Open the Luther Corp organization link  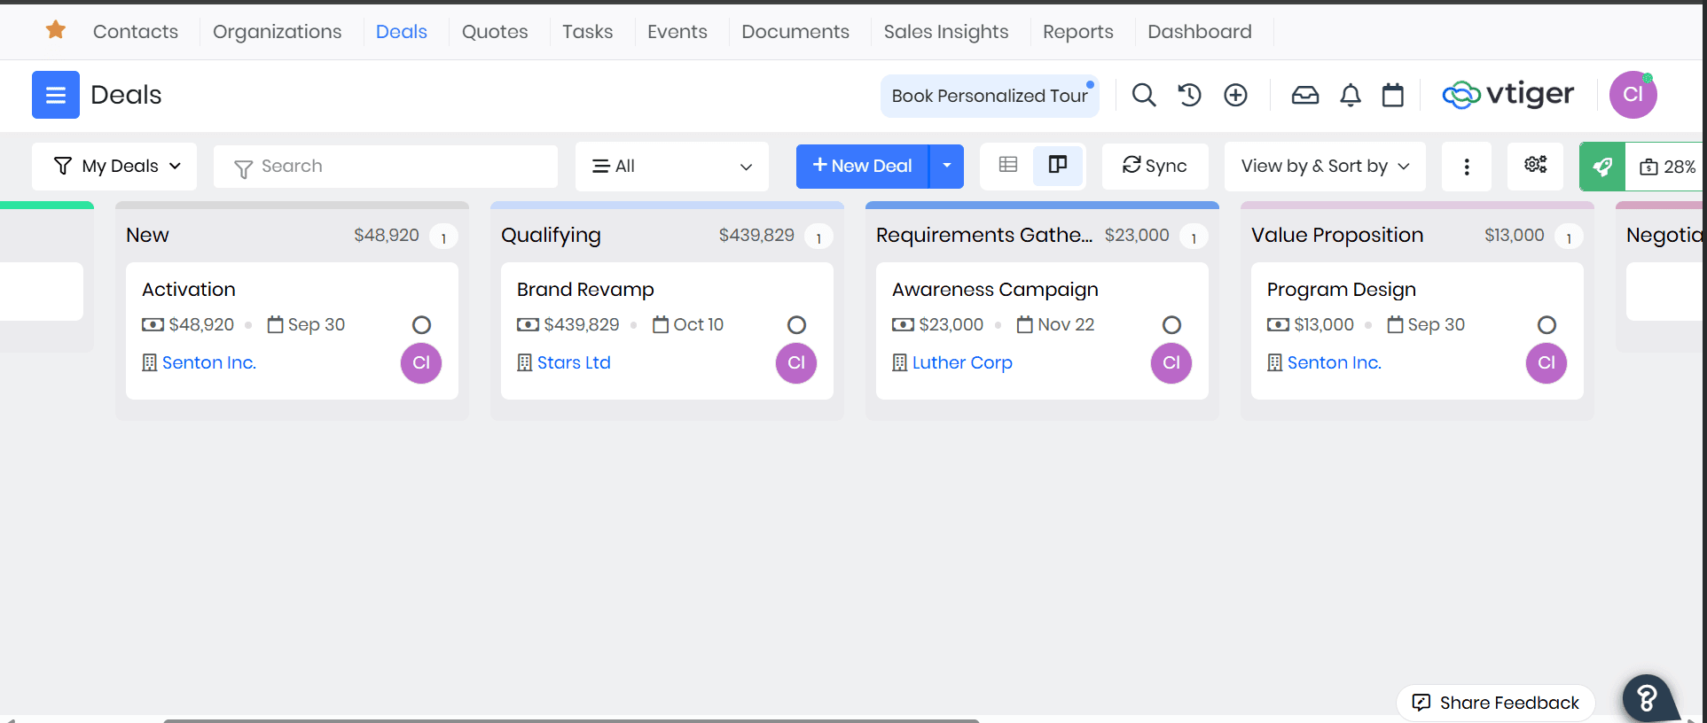coord(961,362)
